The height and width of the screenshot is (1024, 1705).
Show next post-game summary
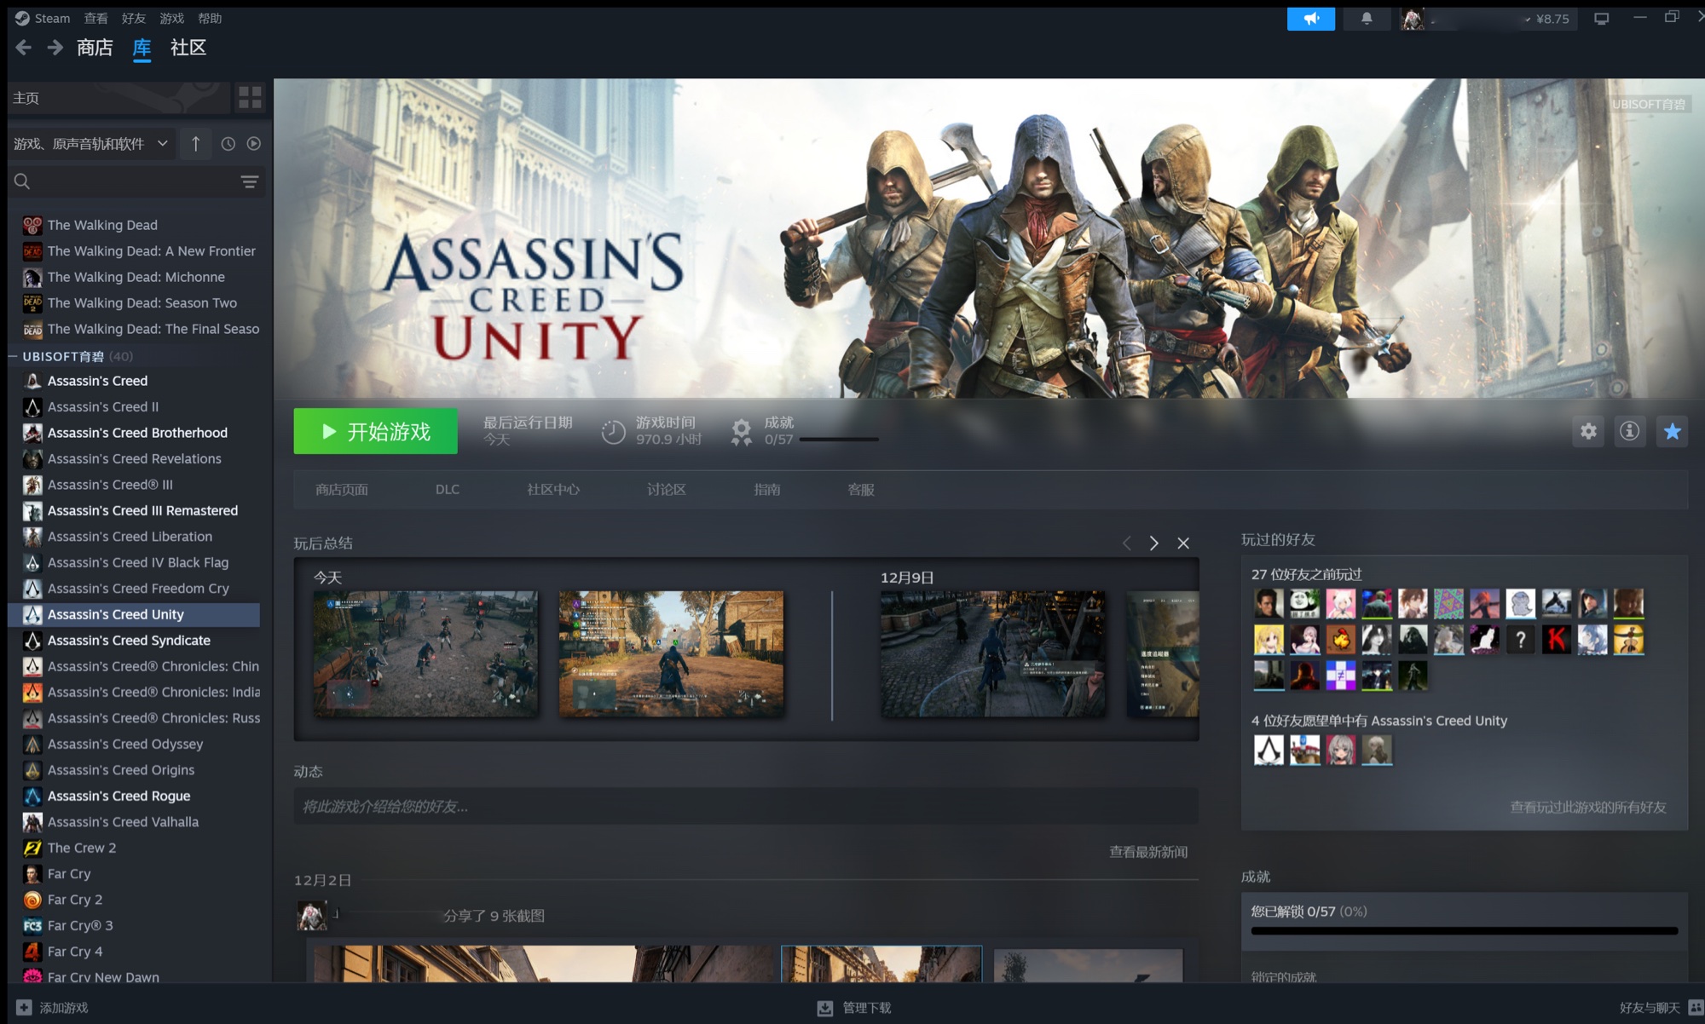1153,543
